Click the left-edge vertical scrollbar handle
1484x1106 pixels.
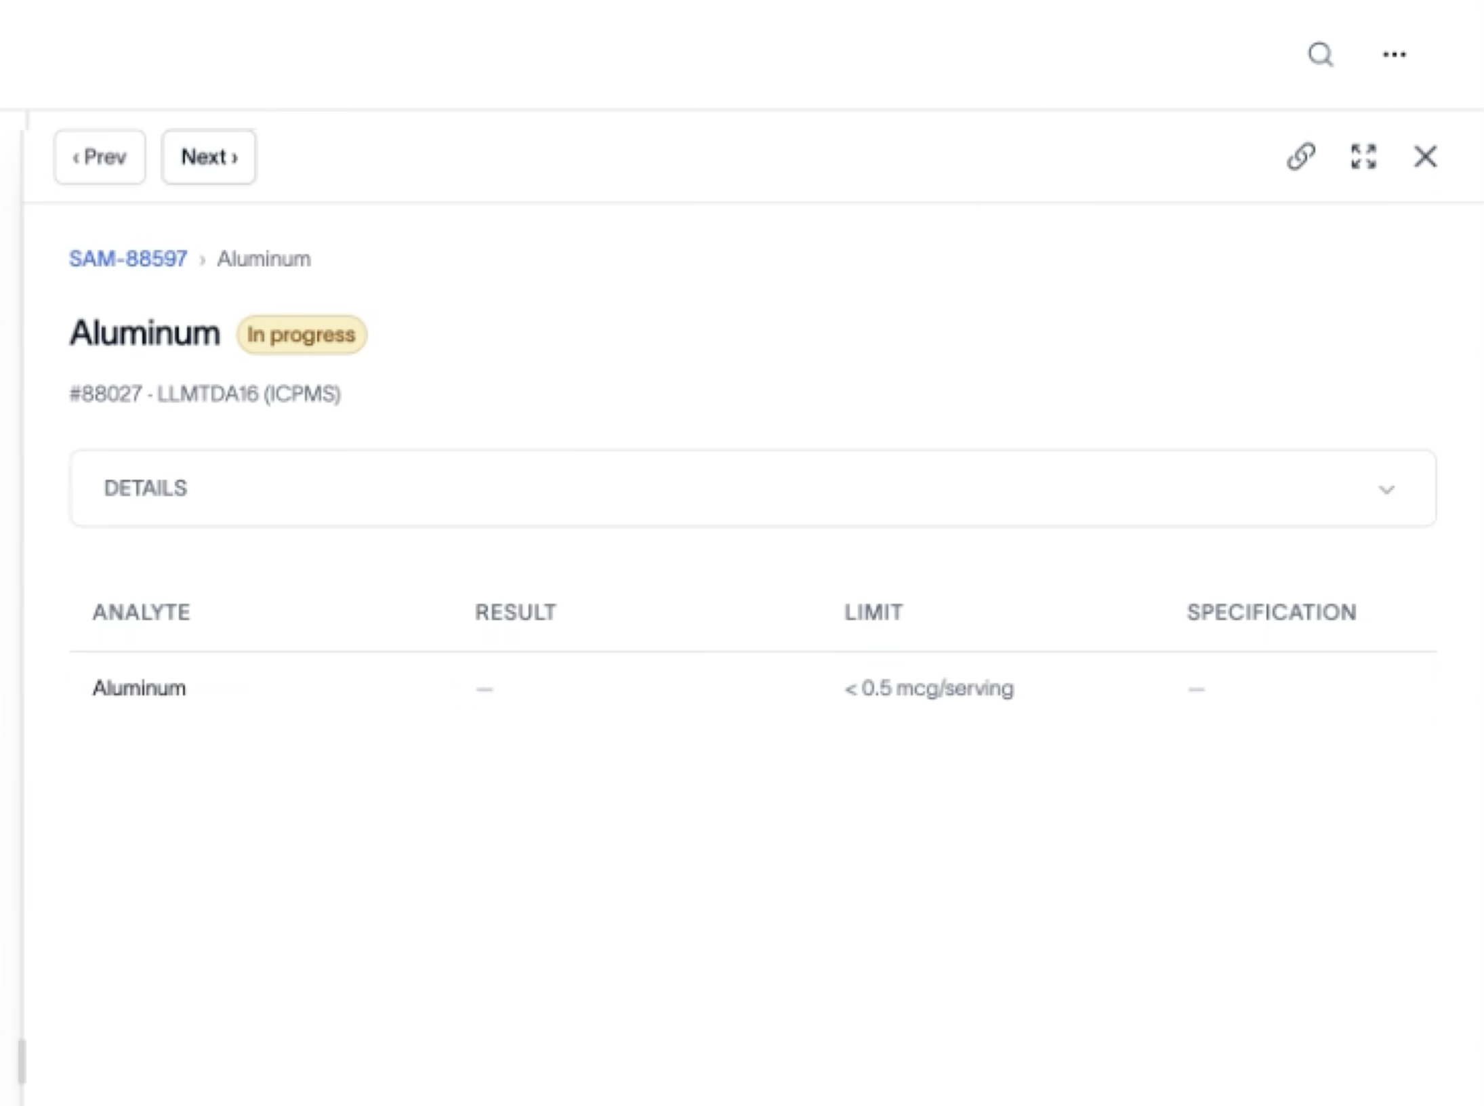21,1061
